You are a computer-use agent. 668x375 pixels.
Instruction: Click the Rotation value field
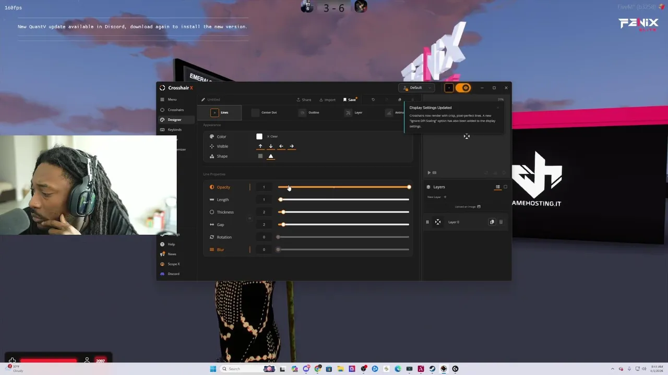pyautogui.click(x=264, y=237)
